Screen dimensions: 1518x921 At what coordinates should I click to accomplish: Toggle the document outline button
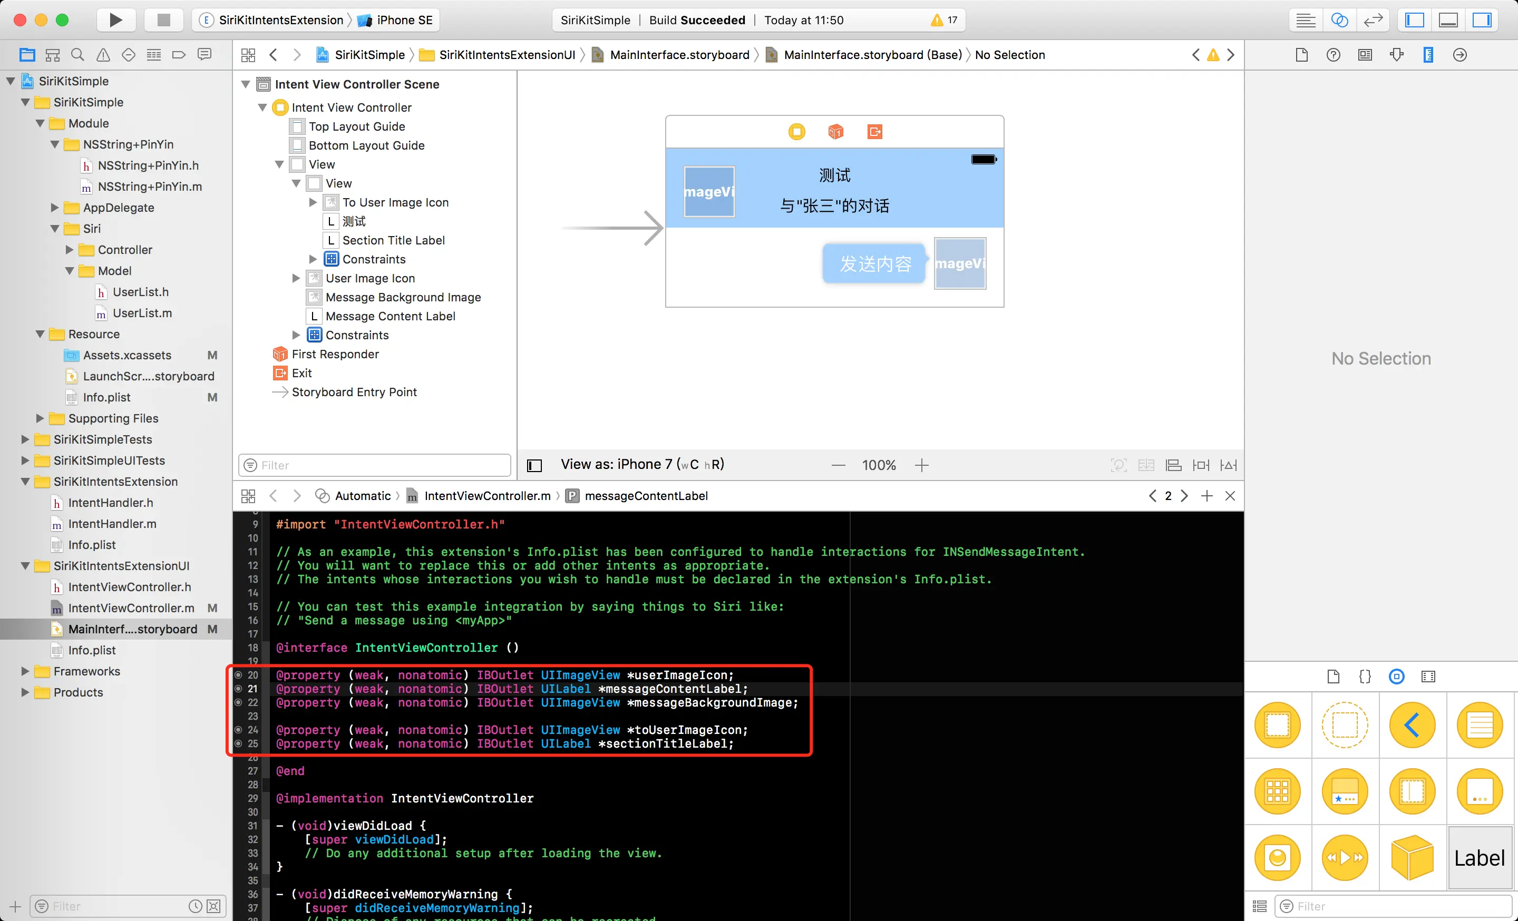click(534, 465)
